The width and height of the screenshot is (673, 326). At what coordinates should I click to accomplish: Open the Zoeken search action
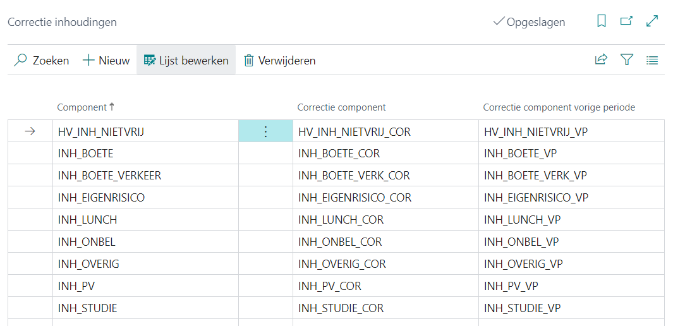tap(42, 61)
